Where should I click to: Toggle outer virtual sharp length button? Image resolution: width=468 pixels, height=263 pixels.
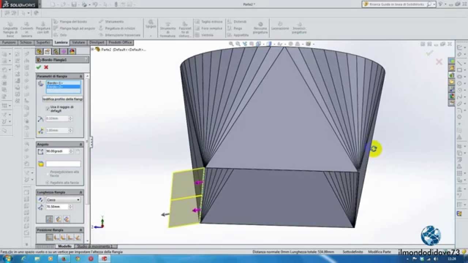point(49,219)
